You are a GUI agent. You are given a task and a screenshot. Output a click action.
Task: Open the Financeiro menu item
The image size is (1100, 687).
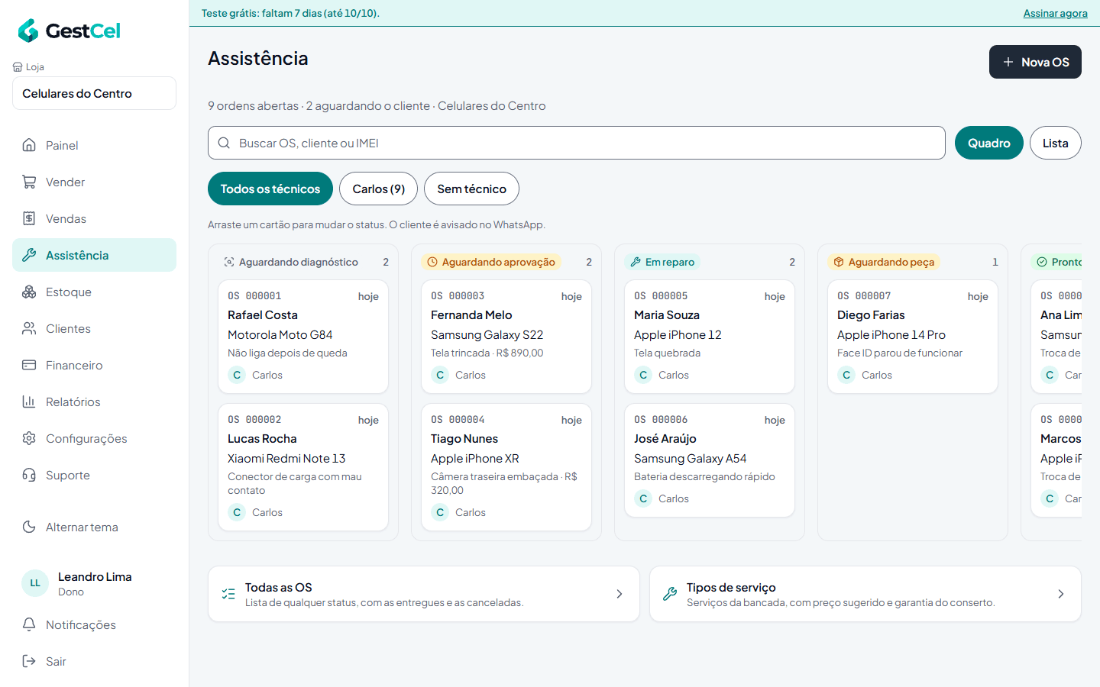[94, 365]
